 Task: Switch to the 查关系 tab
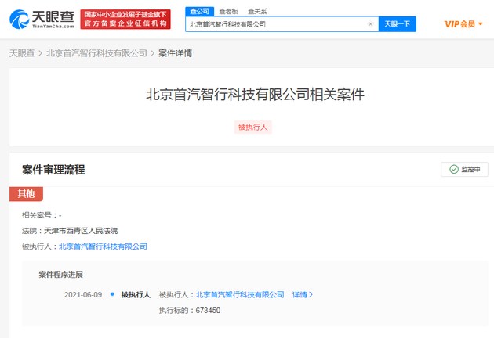[x=257, y=12]
